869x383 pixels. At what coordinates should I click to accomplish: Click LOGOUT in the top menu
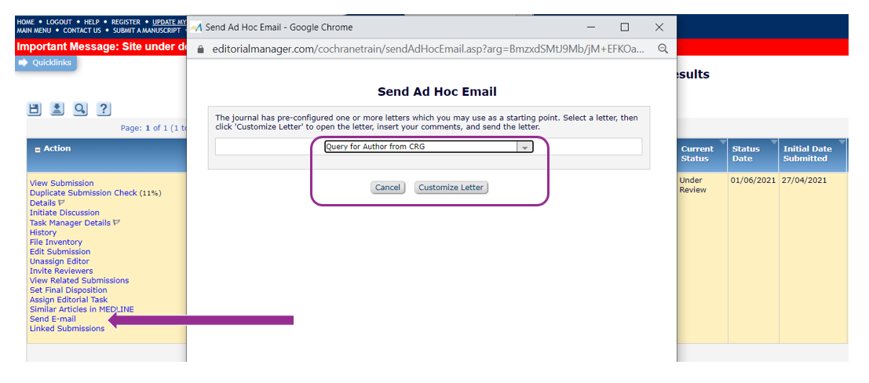coord(58,22)
